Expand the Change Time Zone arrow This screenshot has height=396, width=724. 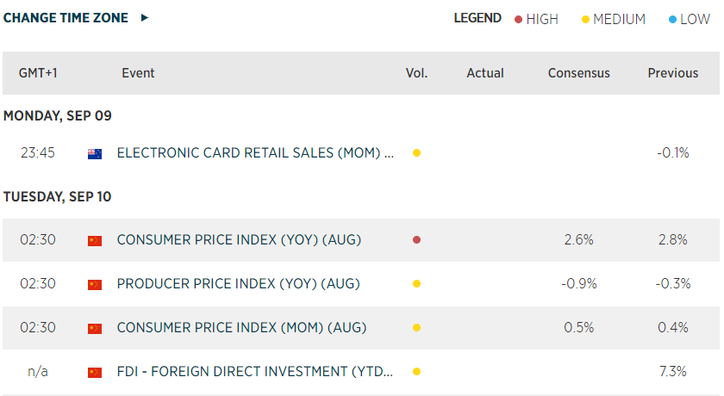click(145, 17)
